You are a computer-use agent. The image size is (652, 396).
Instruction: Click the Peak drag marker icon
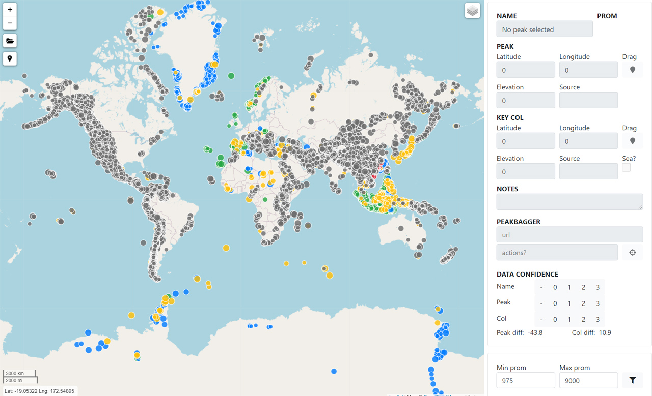[x=632, y=70]
